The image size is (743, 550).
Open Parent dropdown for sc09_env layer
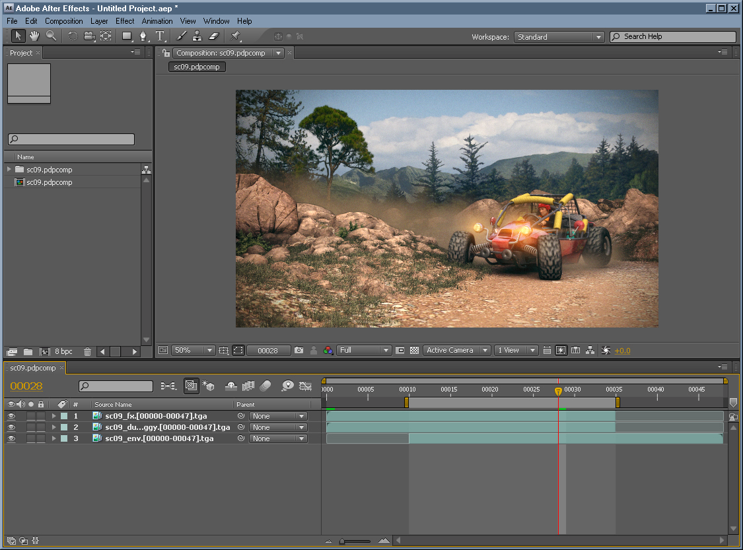278,438
